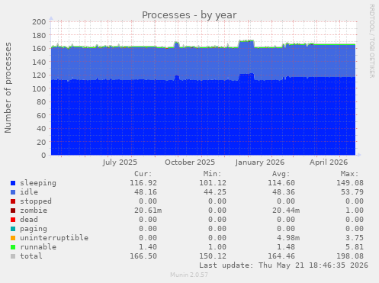Click total minimum value 150.12

213,256
